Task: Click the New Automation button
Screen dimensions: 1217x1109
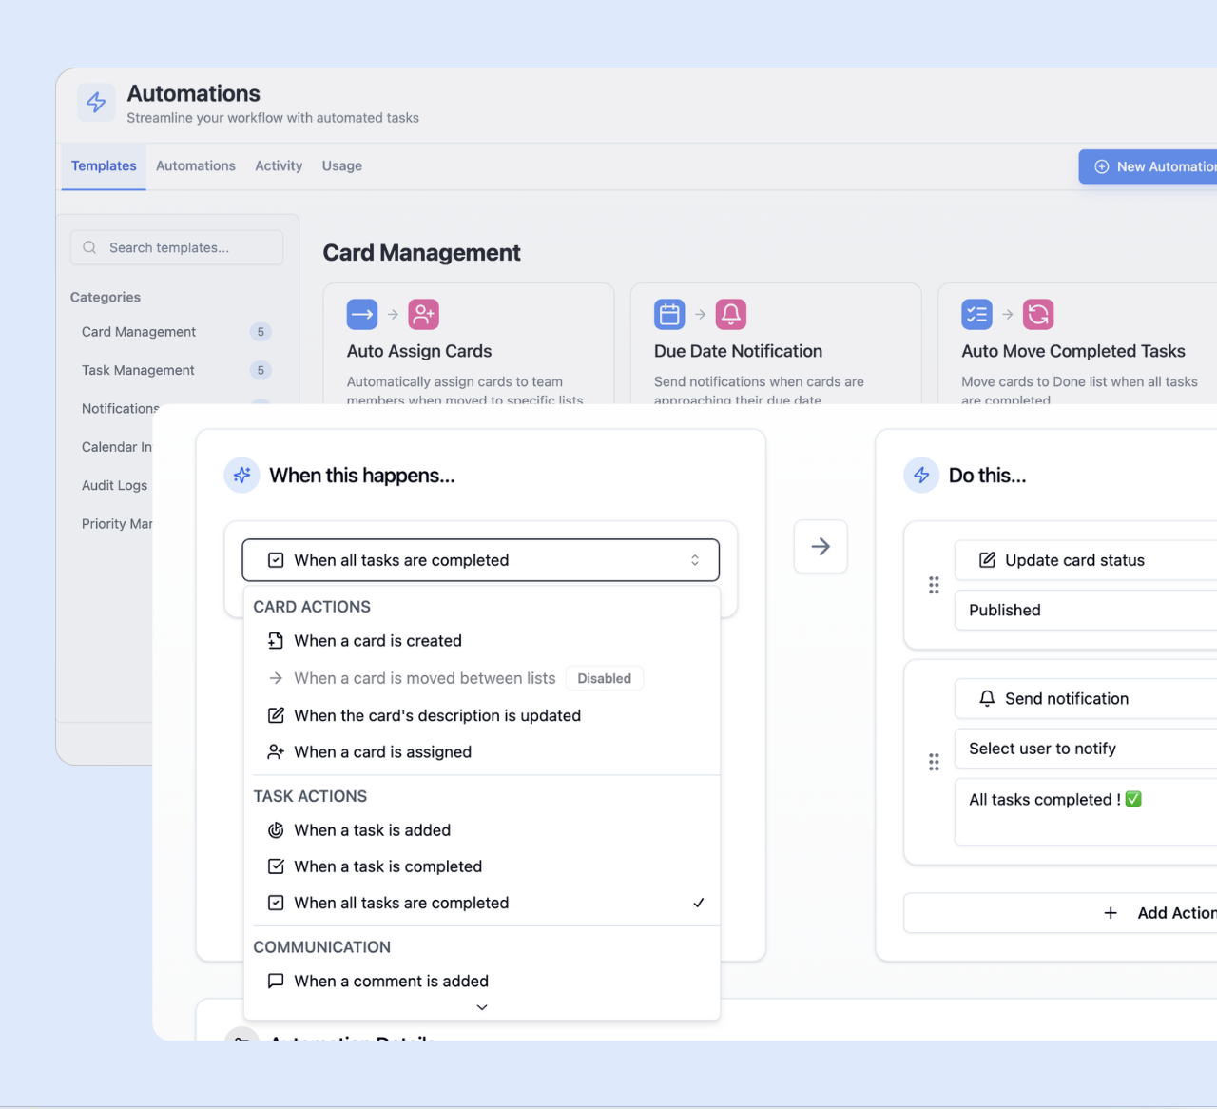Action: click(x=1148, y=166)
